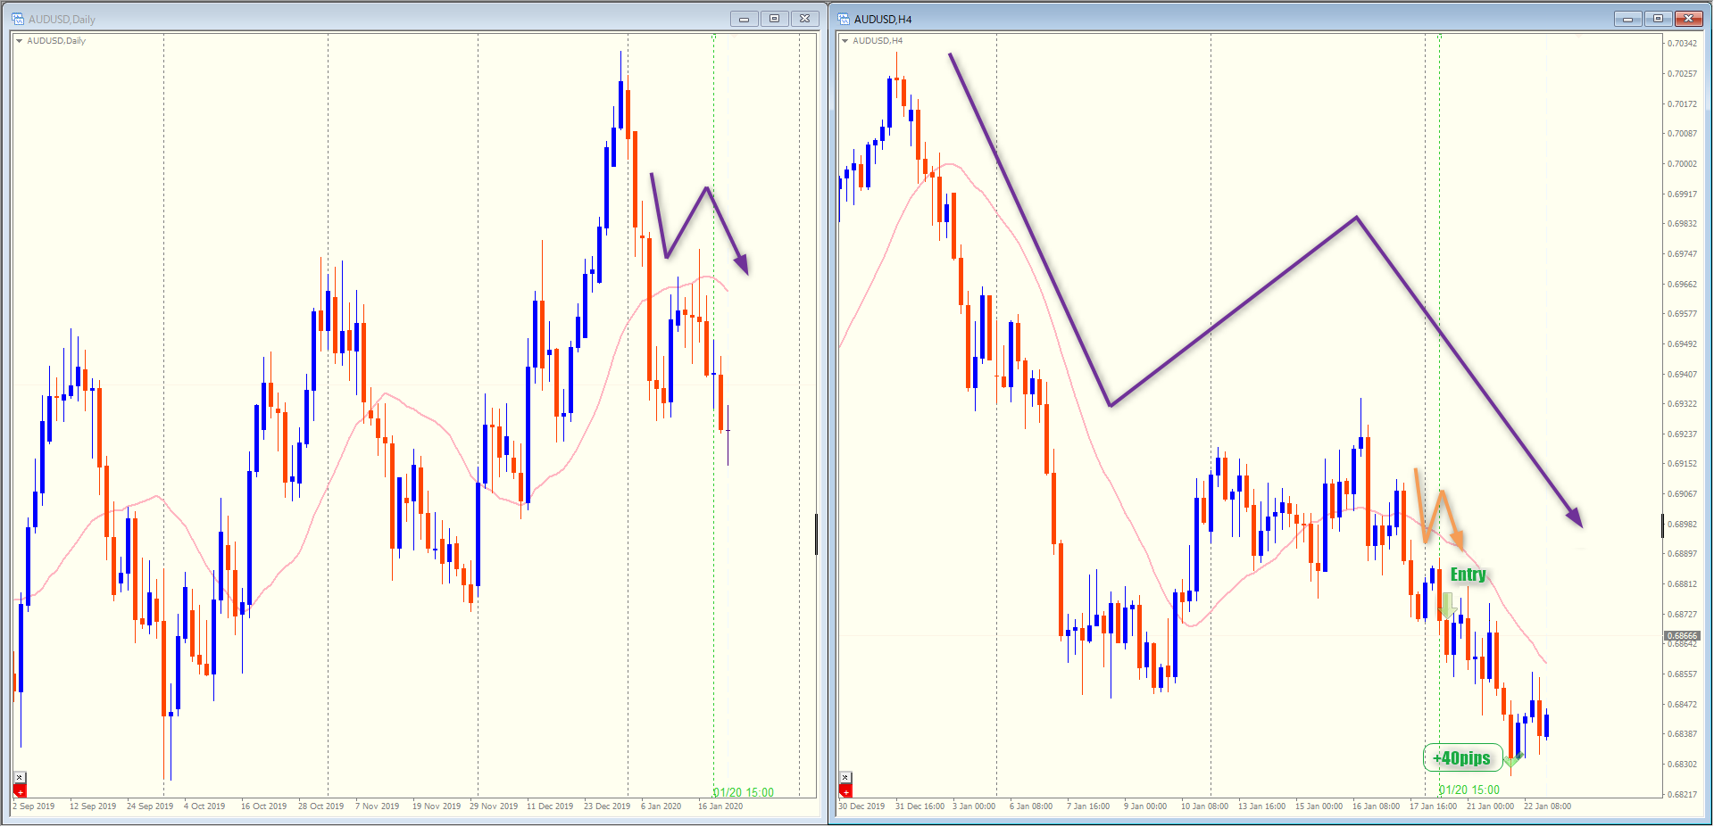The width and height of the screenshot is (1714, 827).
Task: Select the green down arrow below Entry
Action: point(1448,607)
